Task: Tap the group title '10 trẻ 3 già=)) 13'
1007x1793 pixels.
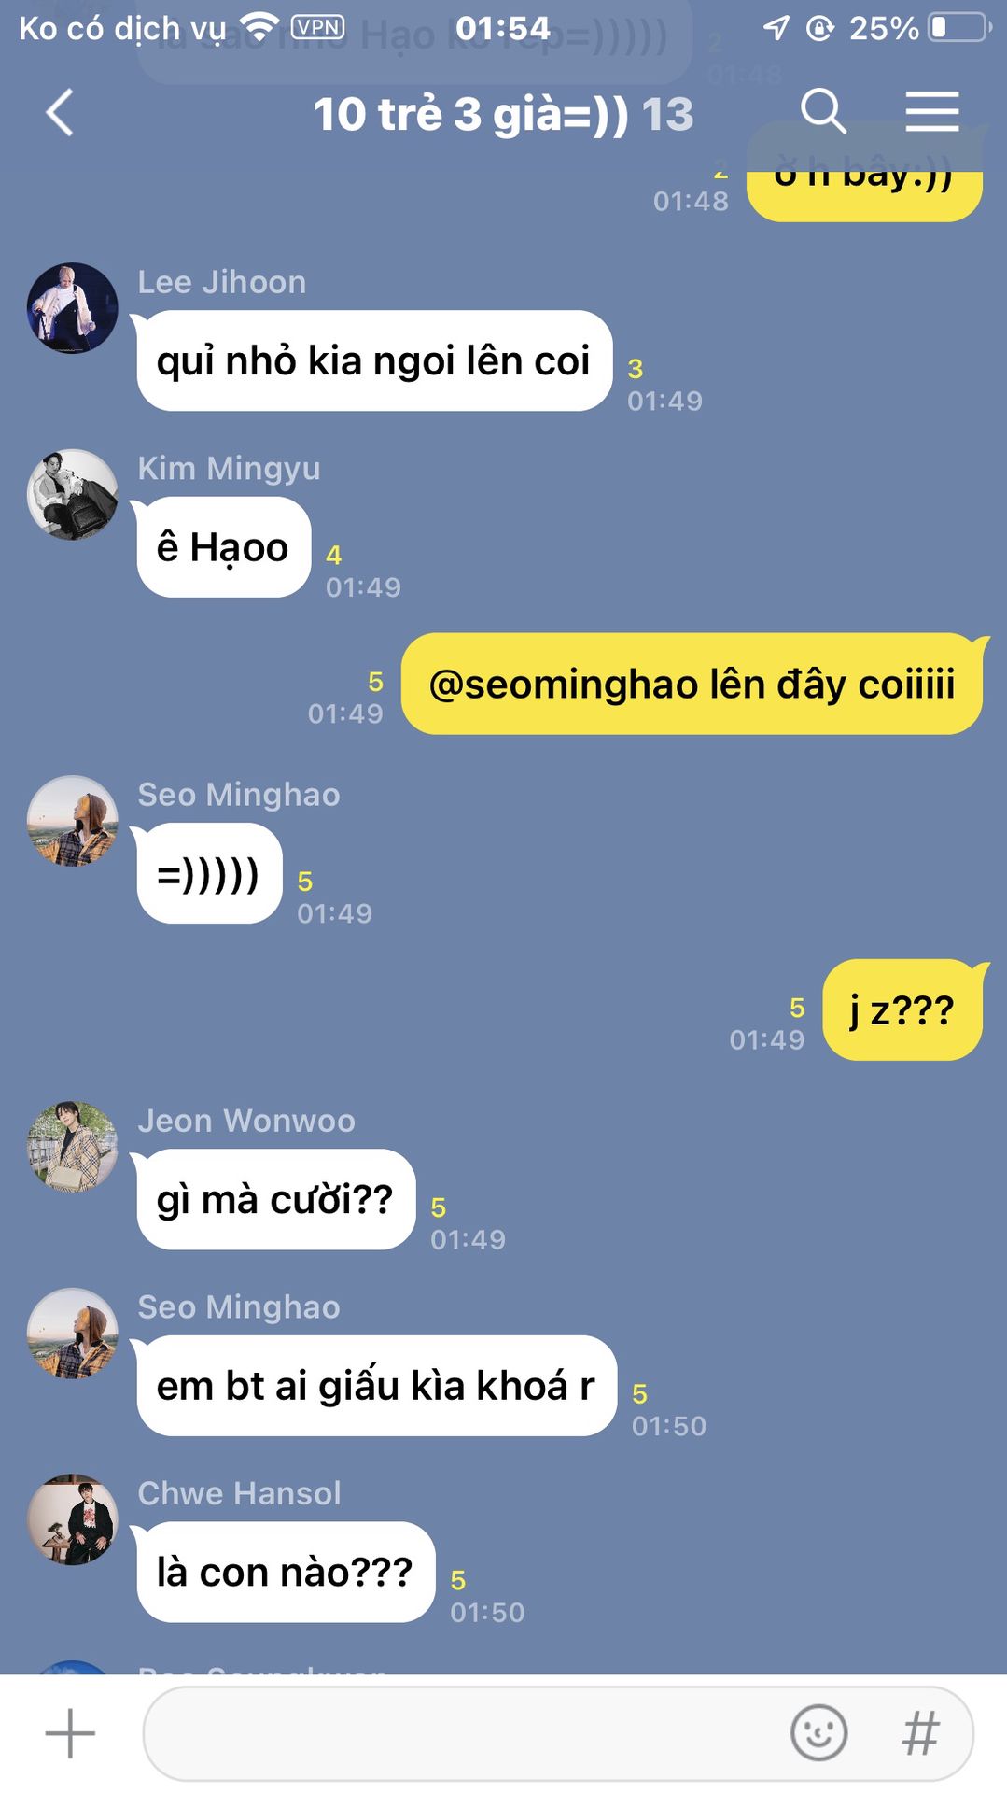Action: pyautogui.click(x=503, y=114)
